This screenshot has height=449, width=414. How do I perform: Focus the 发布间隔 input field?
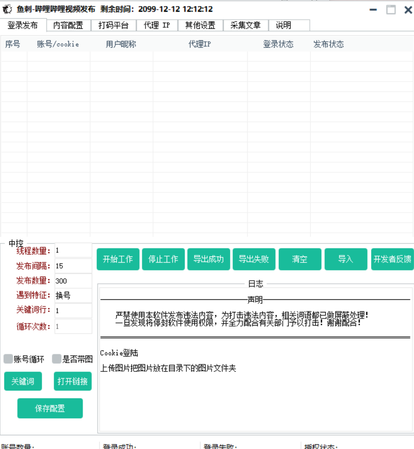tap(73, 266)
